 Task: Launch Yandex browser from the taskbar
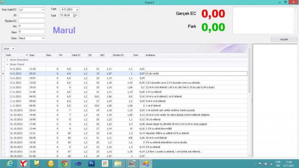coord(23,163)
